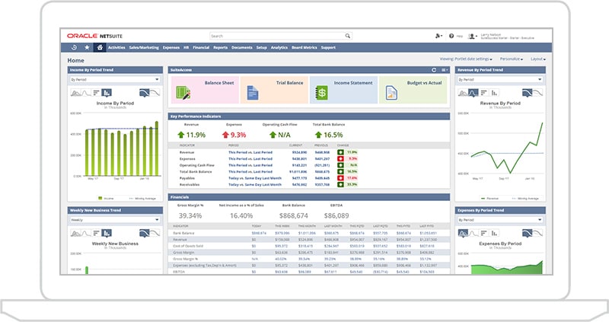Image resolution: width=609 pixels, height=322 pixels.
Task: Select area chart in Expenses By Period
Action: pyautogui.click(x=463, y=233)
